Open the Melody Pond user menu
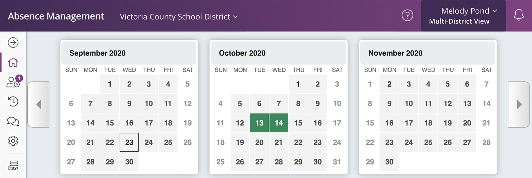 463,16
